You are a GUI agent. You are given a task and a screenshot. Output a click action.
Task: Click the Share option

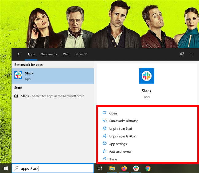pyautogui.click(x=113, y=159)
